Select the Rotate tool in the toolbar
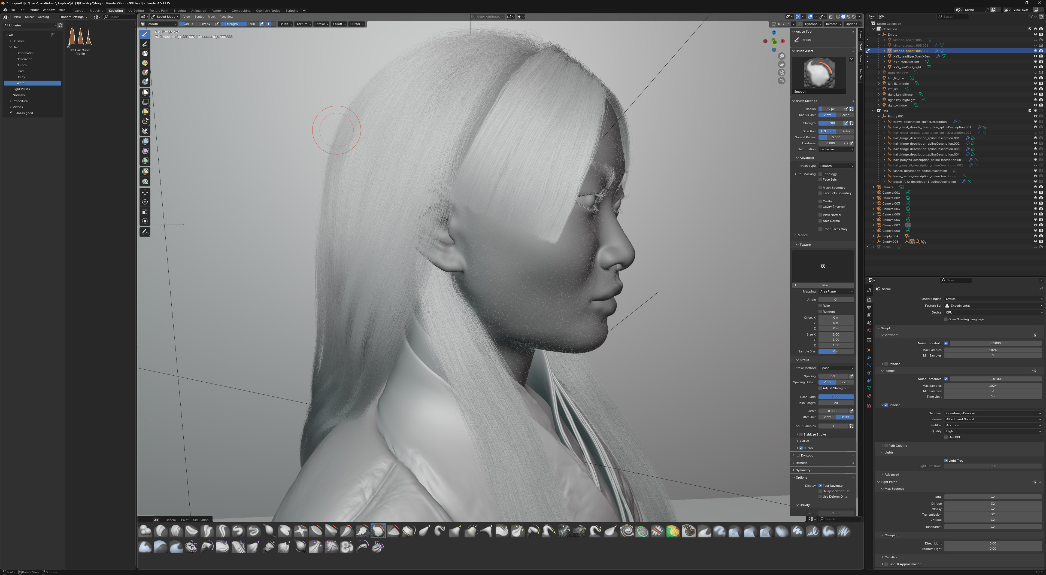Viewport: 1046px width, 575px height. point(145,202)
